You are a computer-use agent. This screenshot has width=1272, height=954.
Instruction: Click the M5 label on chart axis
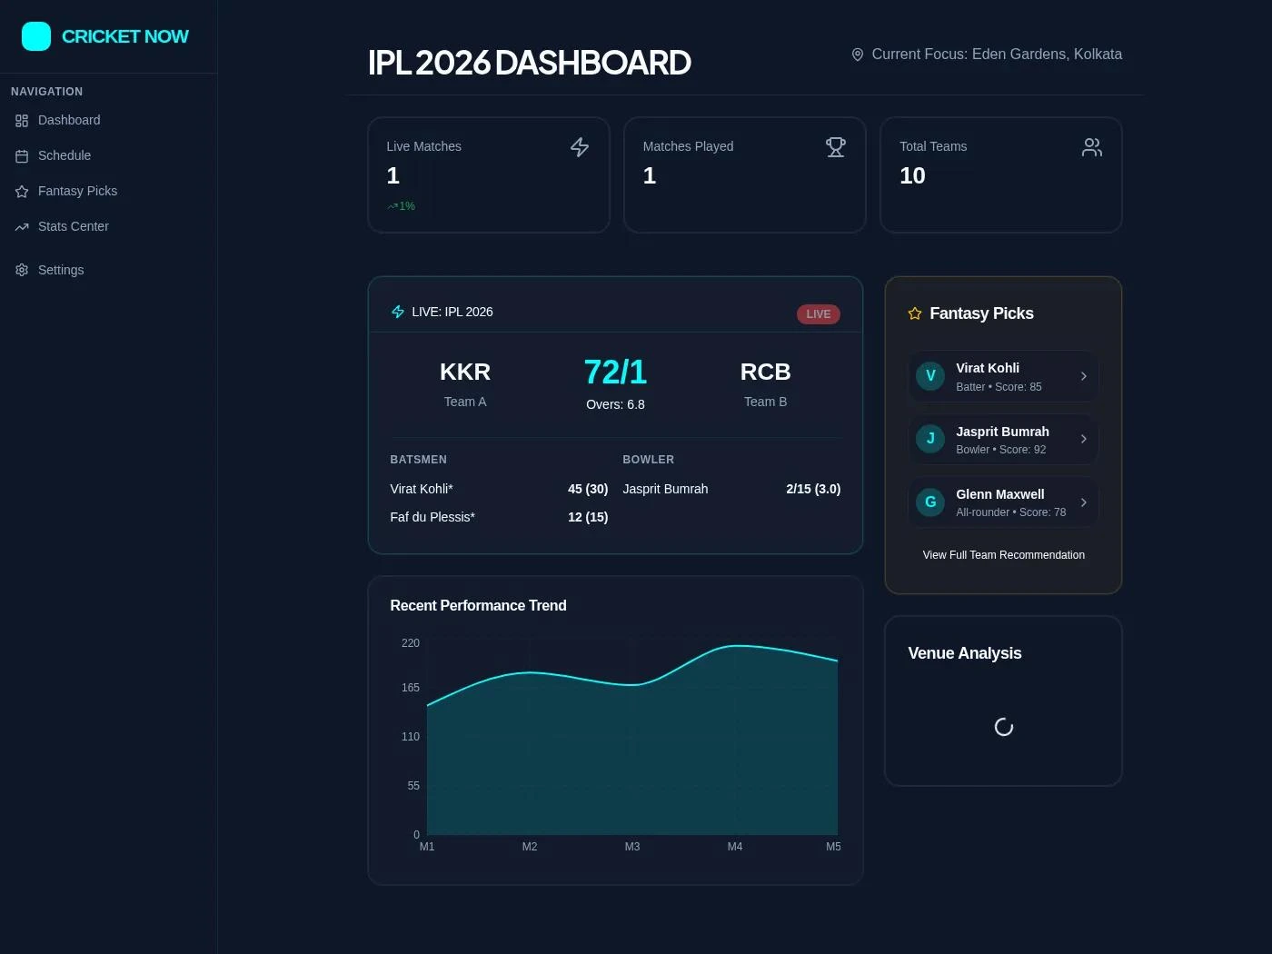click(833, 847)
